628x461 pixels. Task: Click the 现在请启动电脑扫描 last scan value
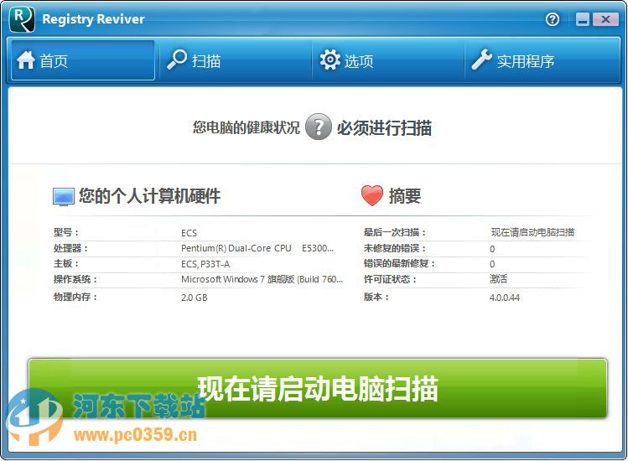point(532,232)
